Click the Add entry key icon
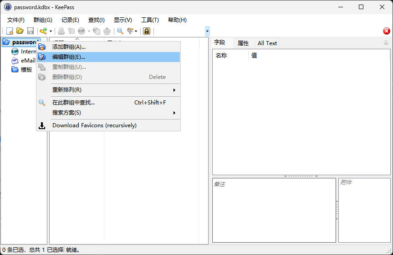393x255 pixels. pyautogui.click(x=43, y=31)
